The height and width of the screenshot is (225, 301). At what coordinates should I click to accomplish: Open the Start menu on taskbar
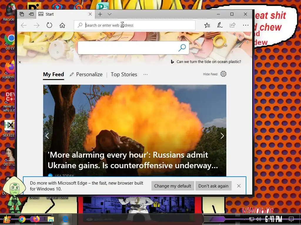7,219
